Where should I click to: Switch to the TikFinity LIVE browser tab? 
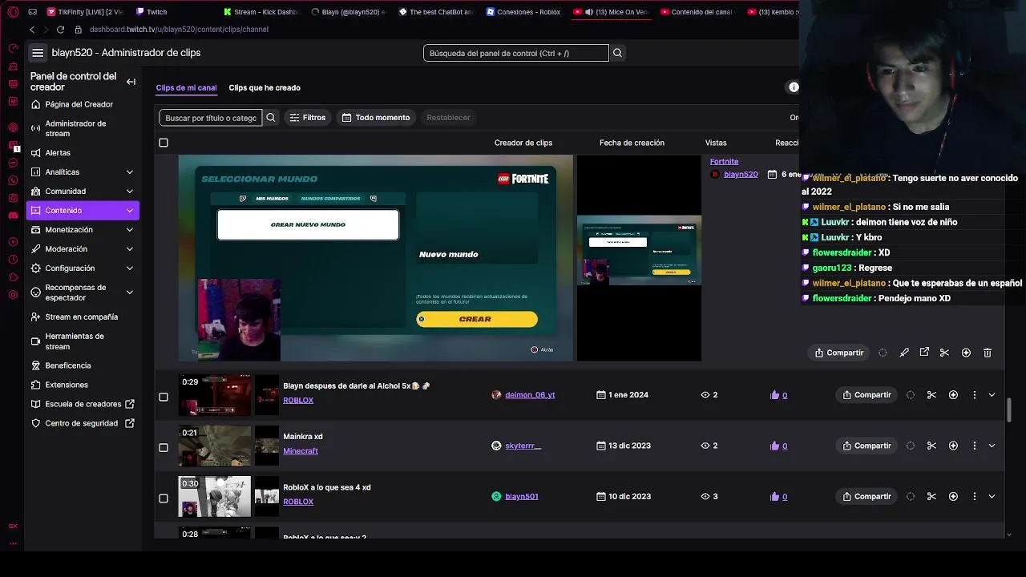tap(85, 12)
